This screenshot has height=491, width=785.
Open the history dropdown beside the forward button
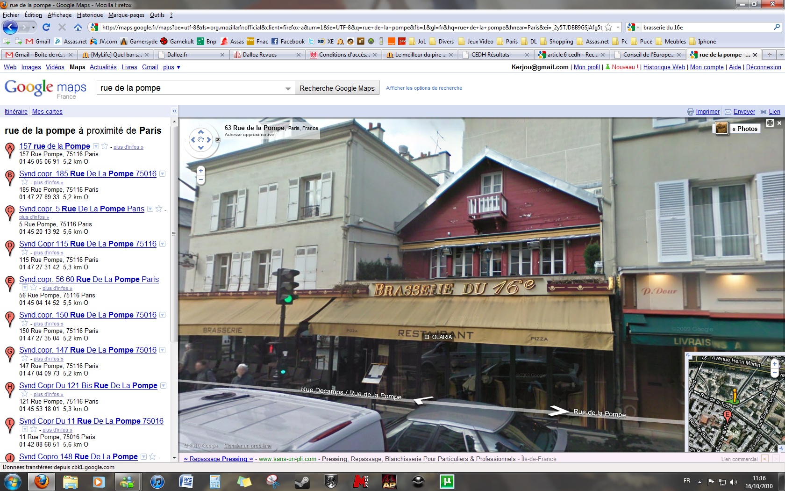(34, 27)
